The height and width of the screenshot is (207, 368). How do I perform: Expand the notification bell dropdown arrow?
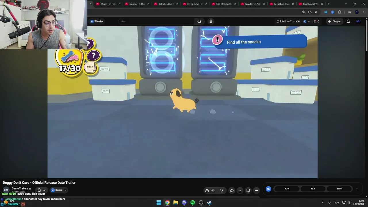[44, 190]
